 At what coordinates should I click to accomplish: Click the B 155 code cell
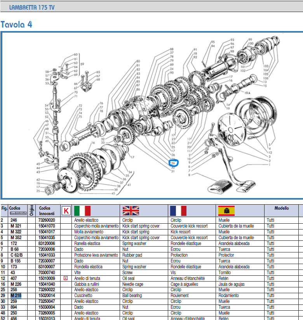point(16,261)
